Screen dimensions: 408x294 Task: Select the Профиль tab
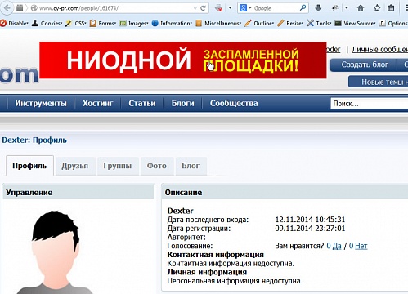point(29,166)
